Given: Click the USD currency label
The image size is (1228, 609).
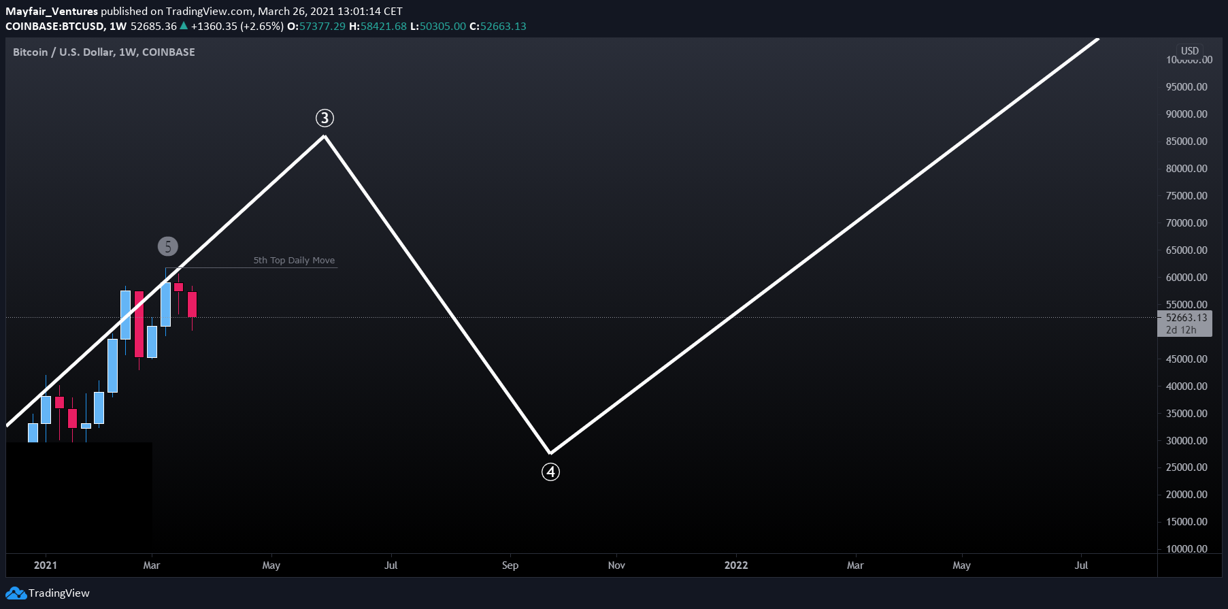Looking at the screenshot, I should click(x=1189, y=51).
